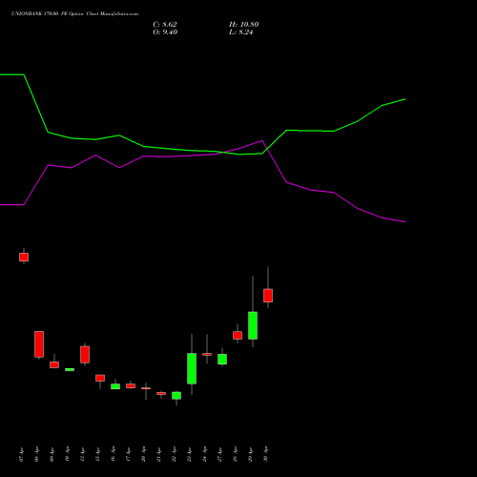
Task: Click the purple indicator line's right end
Action: click(404, 221)
